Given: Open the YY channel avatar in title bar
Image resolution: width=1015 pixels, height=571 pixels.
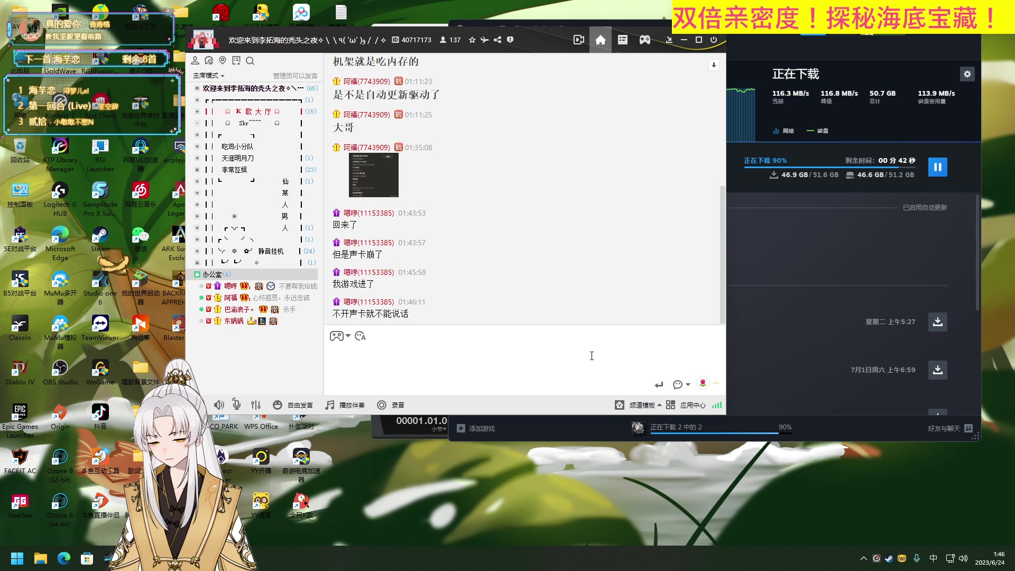Looking at the screenshot, I should [204, 40].
